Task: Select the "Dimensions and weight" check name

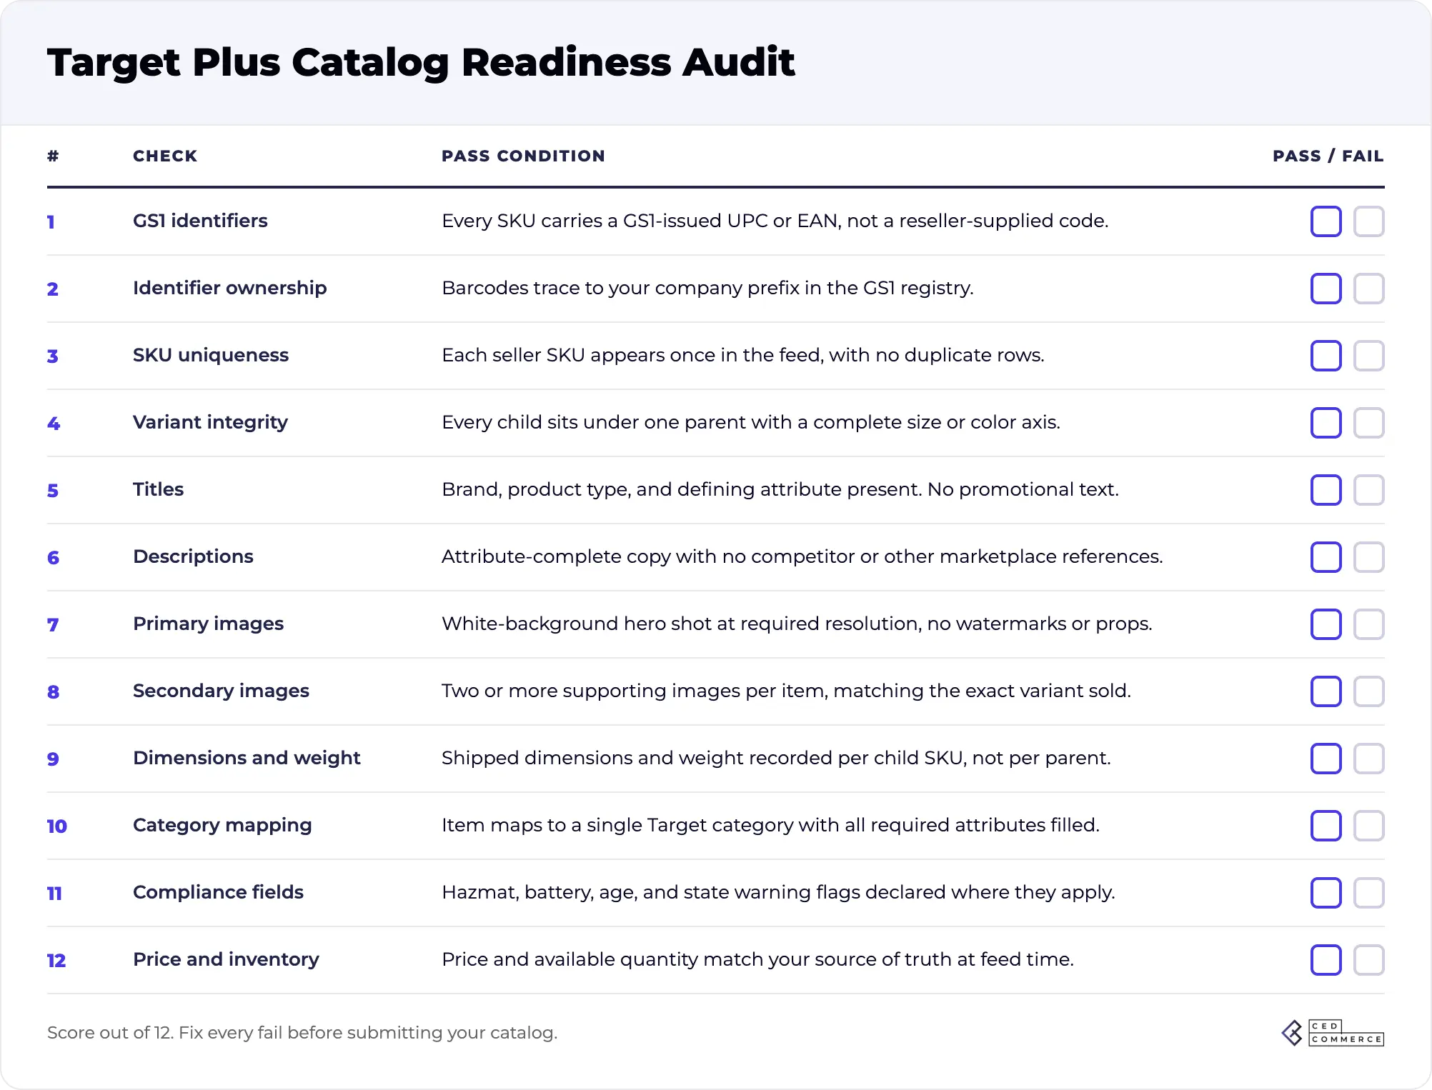Action: (247, 758)
